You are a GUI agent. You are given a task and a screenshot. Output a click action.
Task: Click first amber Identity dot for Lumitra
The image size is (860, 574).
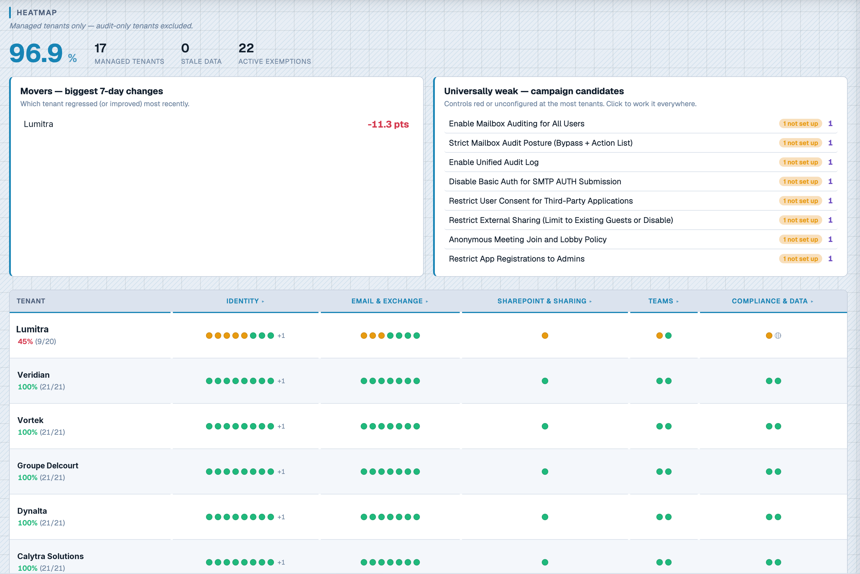tap(209, 336)
